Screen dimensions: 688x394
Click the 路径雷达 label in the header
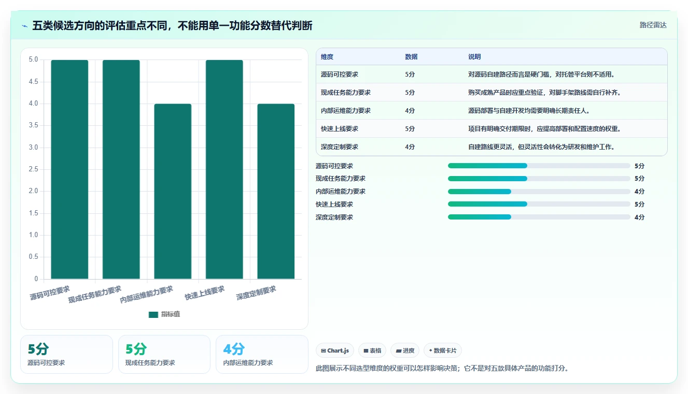pos(653,25)
